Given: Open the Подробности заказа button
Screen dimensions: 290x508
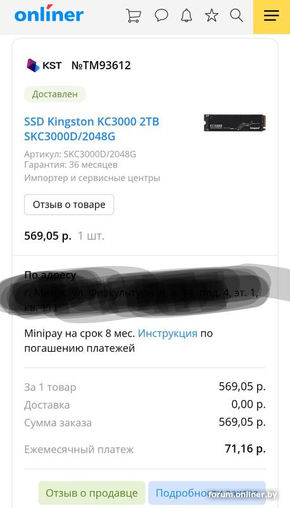Looking at the screenshot, I should pos(207,493).
